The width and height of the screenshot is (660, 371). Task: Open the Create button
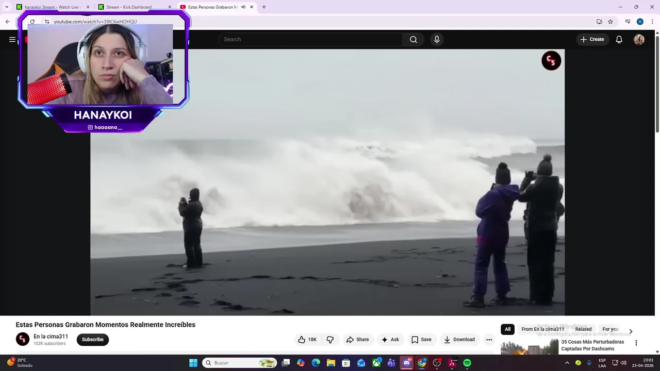[x=592, y=40]
